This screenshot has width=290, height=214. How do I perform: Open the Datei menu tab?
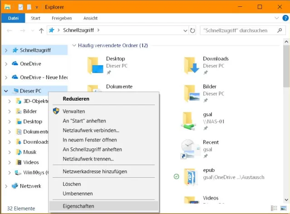pyautogui.click(x=13, y=18)
